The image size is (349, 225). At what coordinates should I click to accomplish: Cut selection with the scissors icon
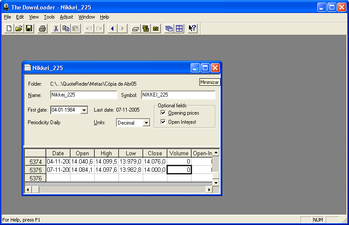(56, 29)
